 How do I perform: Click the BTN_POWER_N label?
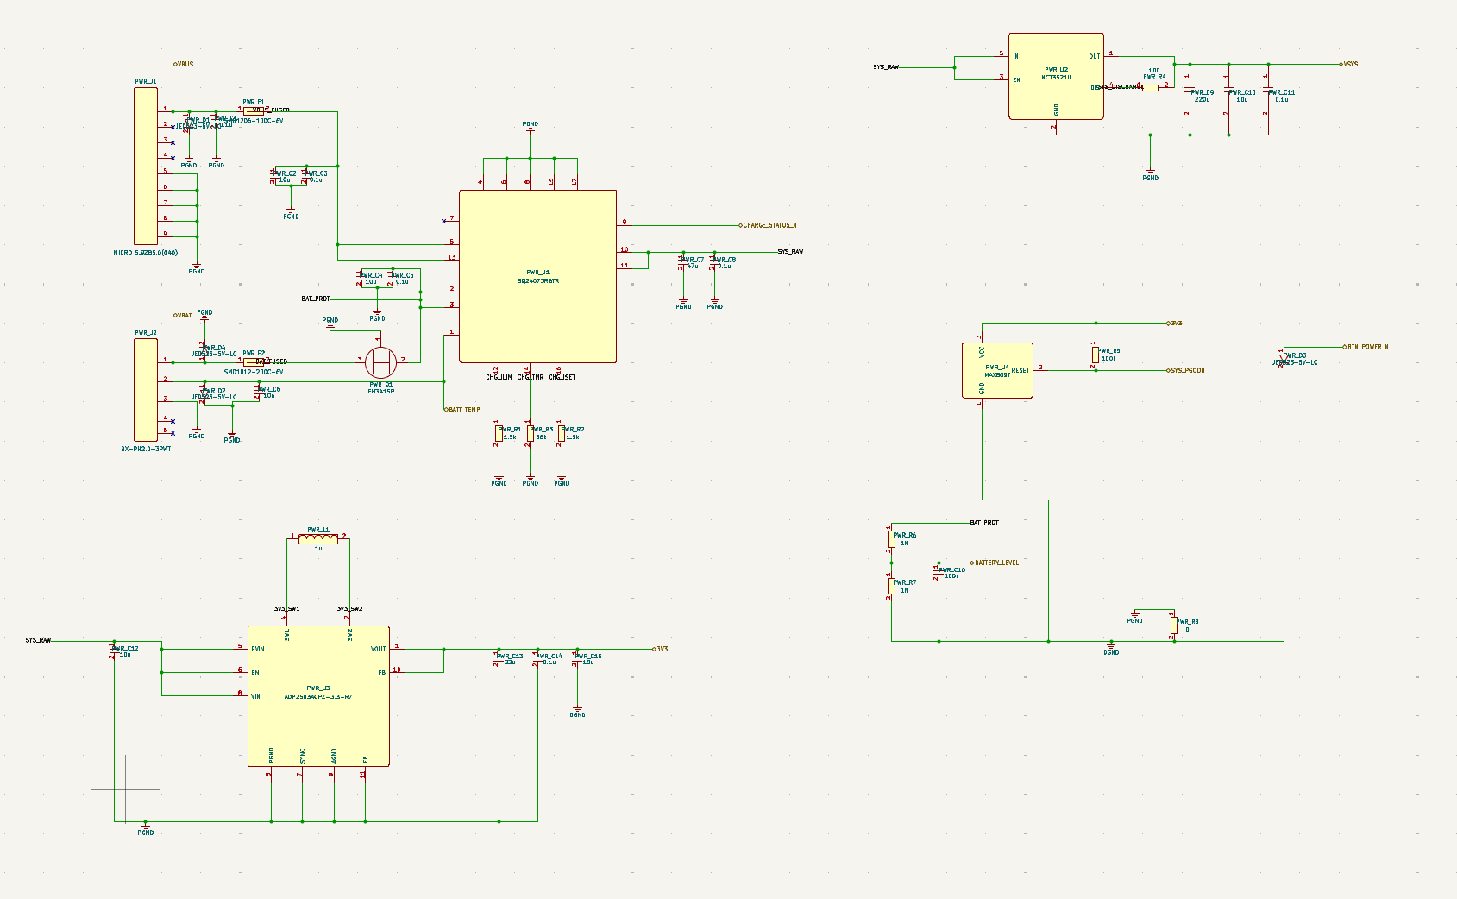[x=1366, y=347]
